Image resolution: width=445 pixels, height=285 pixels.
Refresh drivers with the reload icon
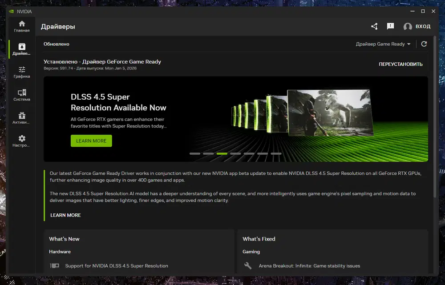424,44
